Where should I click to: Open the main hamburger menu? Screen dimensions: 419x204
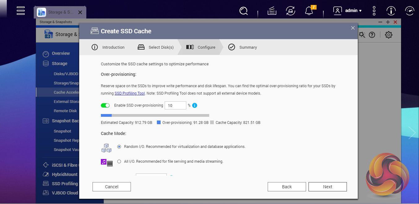pyautogui.click(x=21, y=10)
